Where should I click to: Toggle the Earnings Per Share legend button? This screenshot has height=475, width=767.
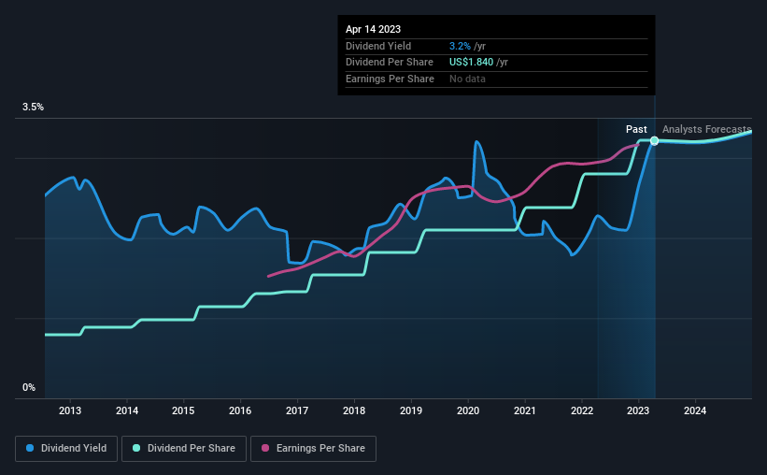[x=313, y=449]
